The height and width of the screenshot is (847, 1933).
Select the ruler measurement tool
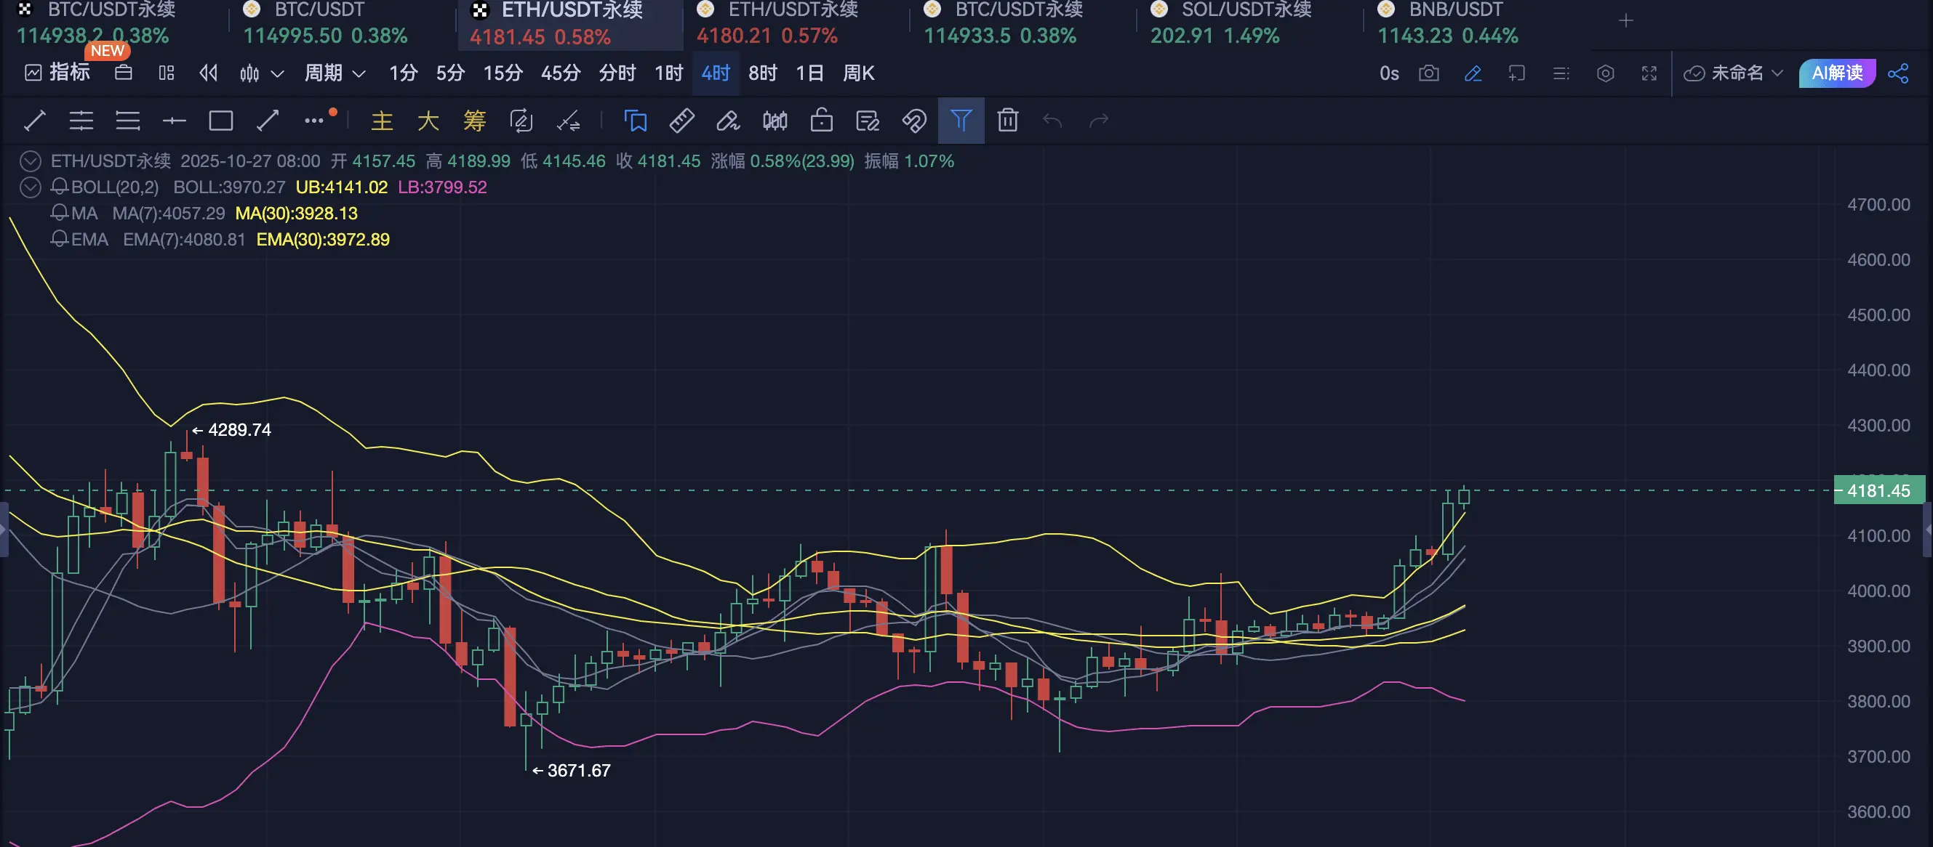coord(681,121)
